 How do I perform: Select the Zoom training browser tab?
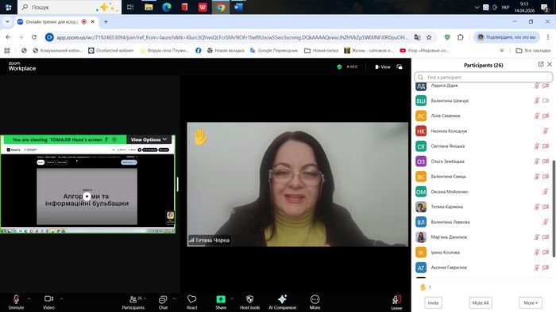tap(52, 22)
